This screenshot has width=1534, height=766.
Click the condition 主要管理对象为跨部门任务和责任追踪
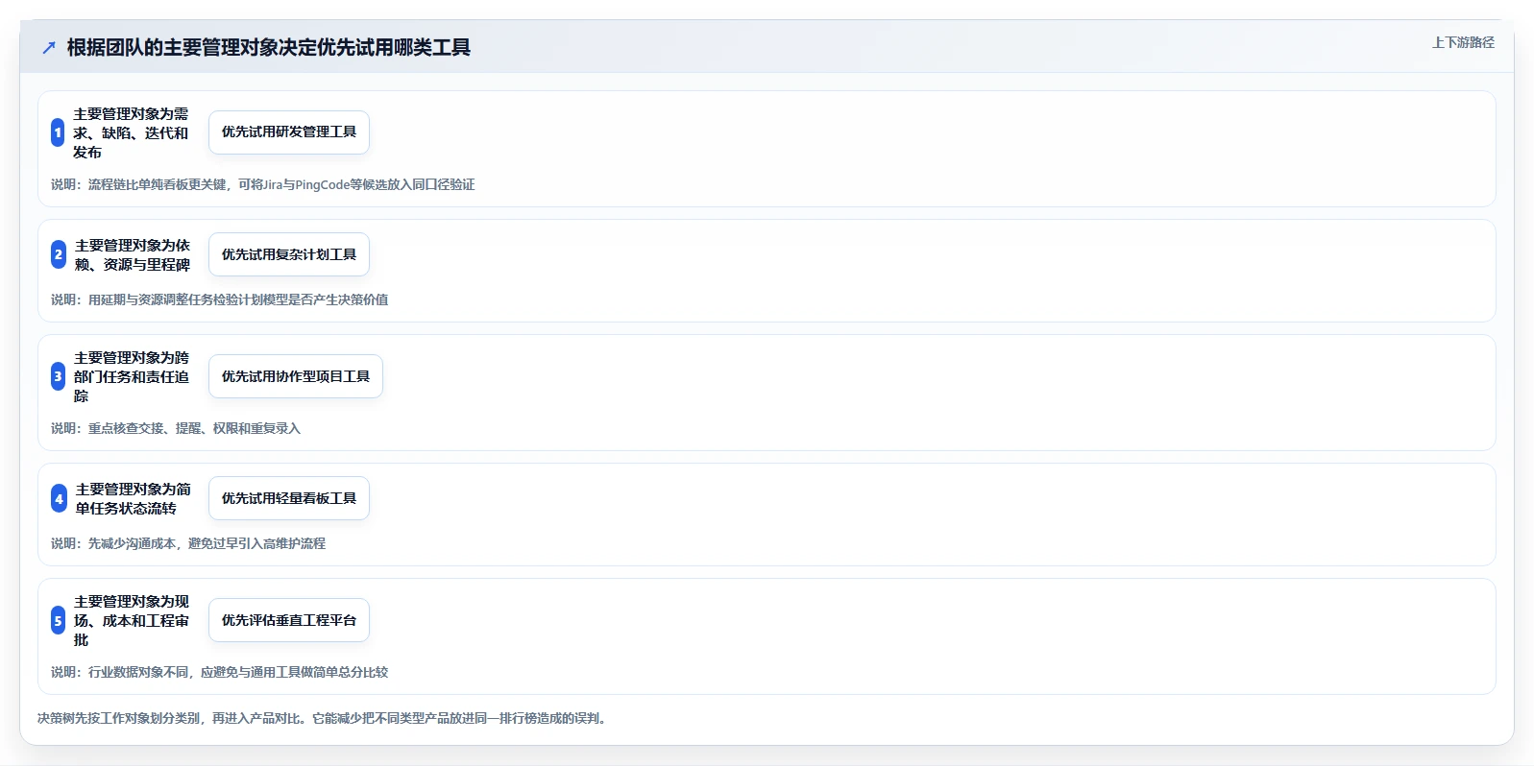[x=132, y=376]
